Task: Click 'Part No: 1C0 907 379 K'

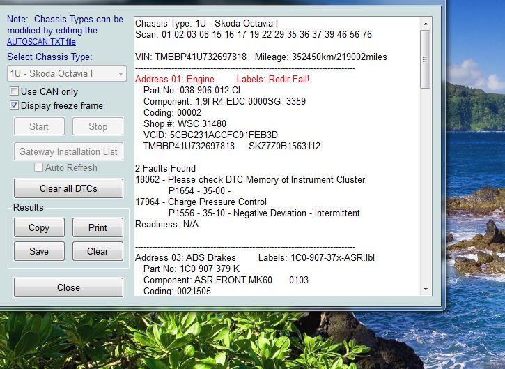Action: coord(192,269)
